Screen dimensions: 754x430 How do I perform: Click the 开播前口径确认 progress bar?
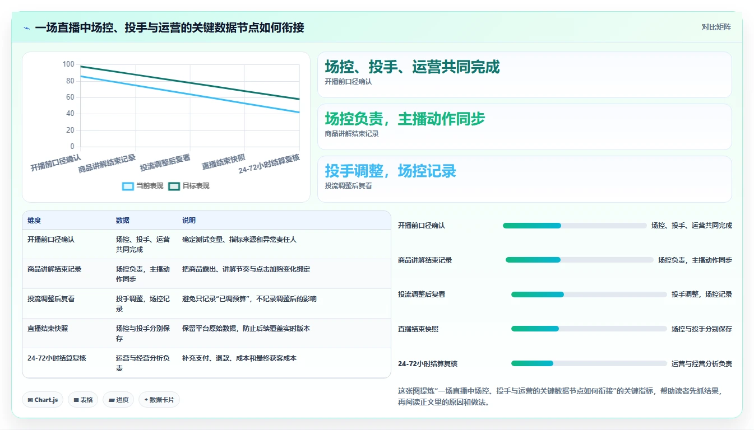(575, 226)
